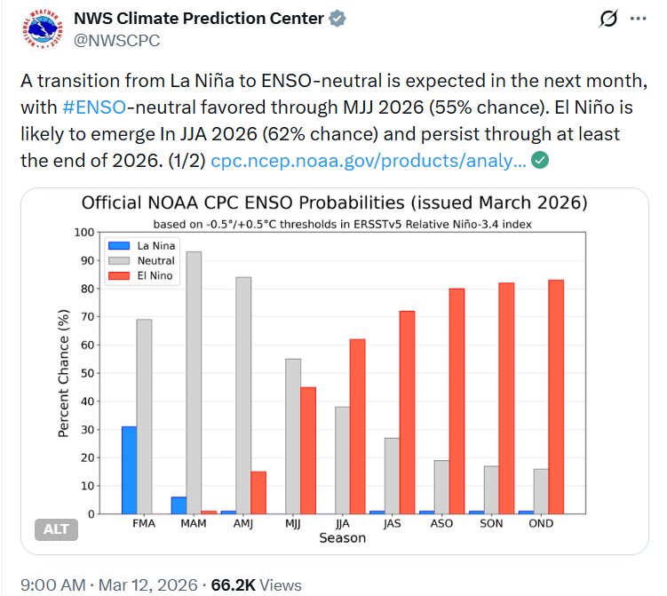Open the #ENSO hashtag link
Screen dimensions: 667x596
pos(92,107)
